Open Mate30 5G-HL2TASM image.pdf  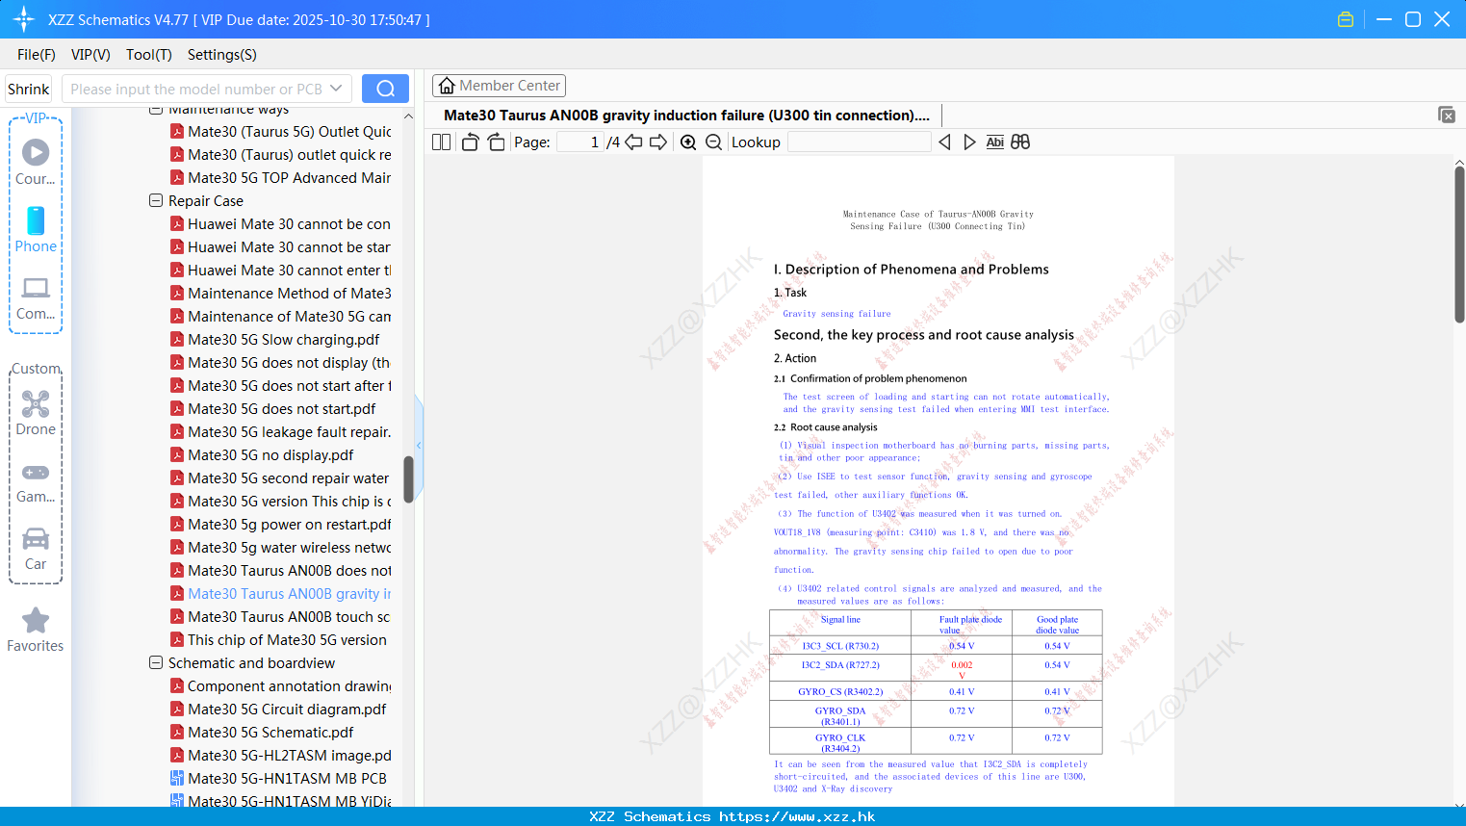[x=289, y=755]
